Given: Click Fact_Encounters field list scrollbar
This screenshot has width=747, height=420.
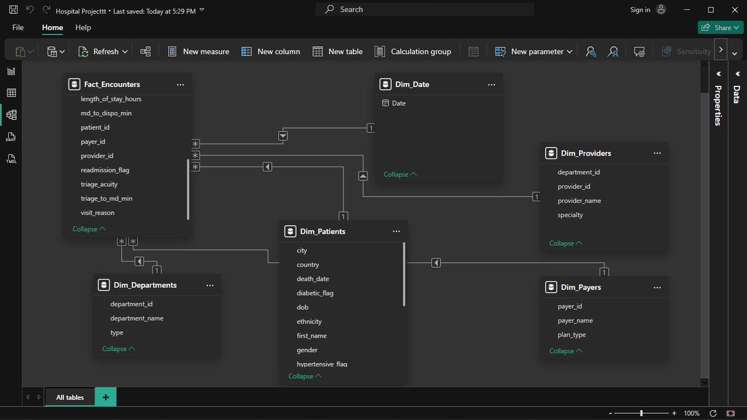Looking at the screenshot, I should click(188, 189).
